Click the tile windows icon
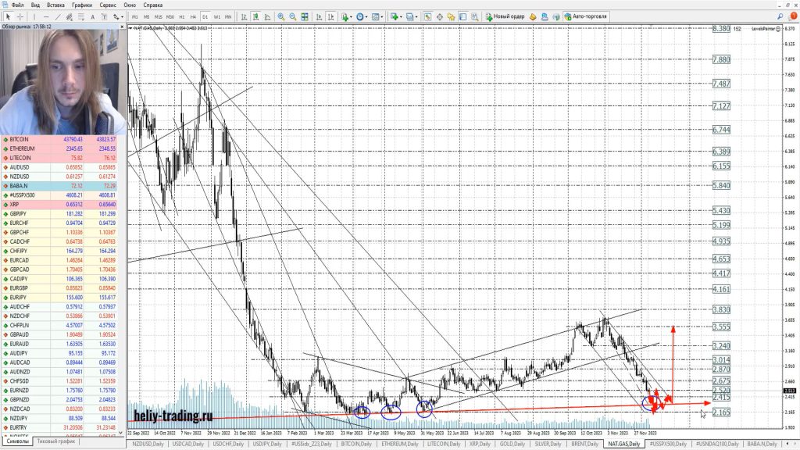800x450 pixels. pyautogui.click(x=304, y=16)
